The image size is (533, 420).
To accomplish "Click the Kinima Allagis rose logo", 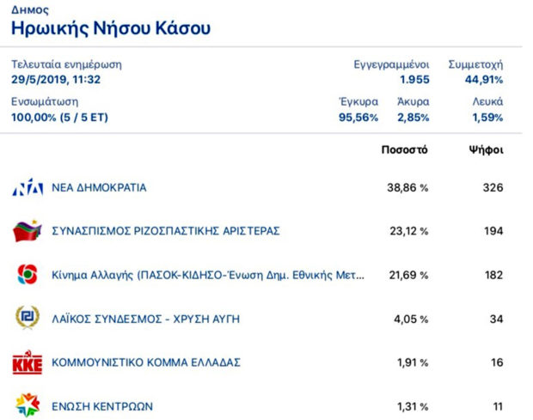I will click(28, 274).
